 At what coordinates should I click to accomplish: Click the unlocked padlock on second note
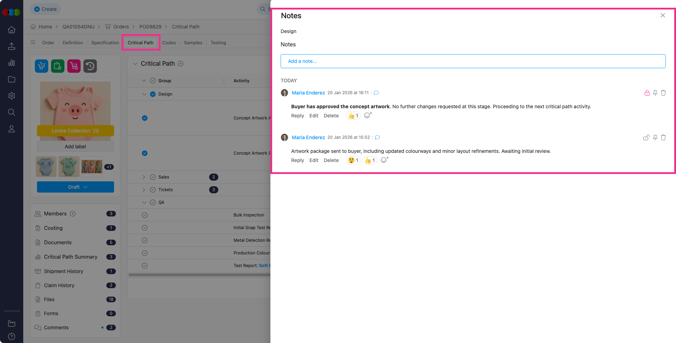pyautogui.click(x=646, y=138)
